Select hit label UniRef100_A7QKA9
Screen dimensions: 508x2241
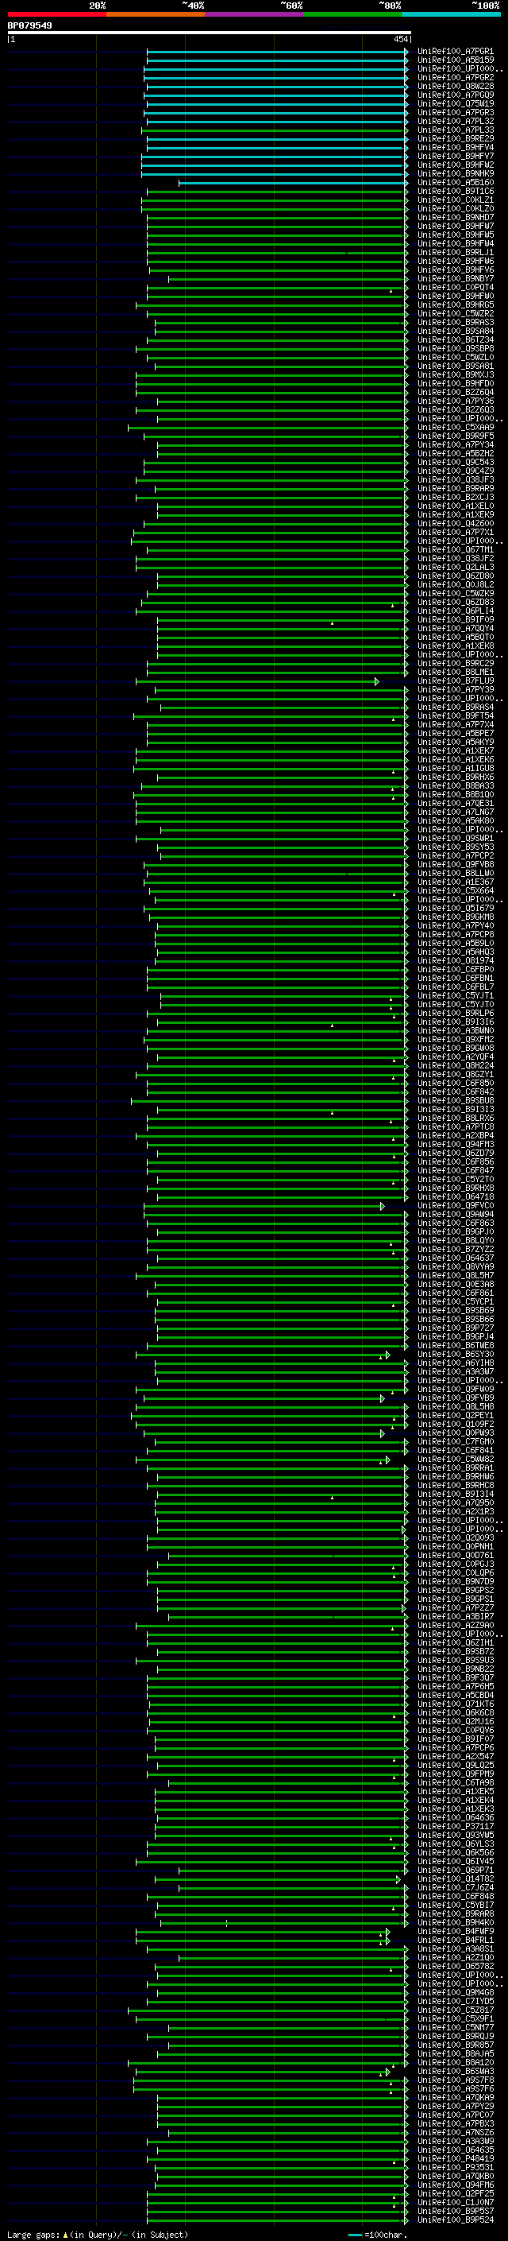pos(455,2097)
